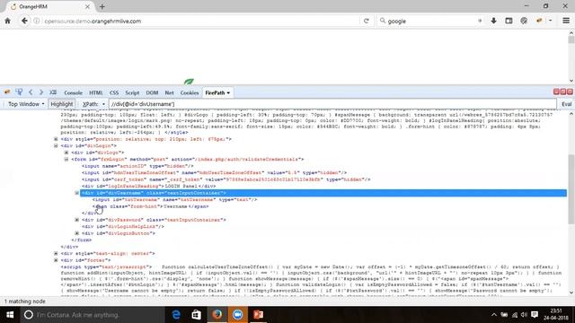Open the Cookies tab
Image resolution: width=575 pixels, height=323 pixels.
(x=190, y=93)
